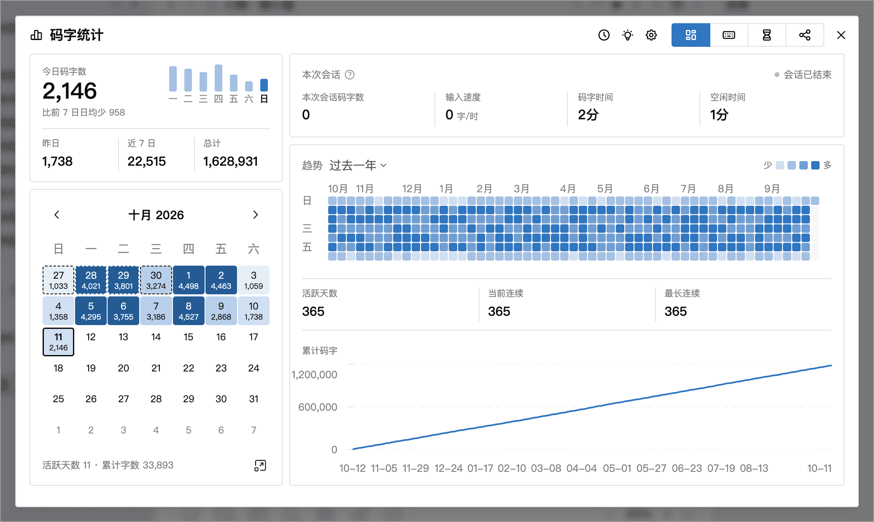Click the 近 7 日 value 22,515
This screenshot has height=522, width=874.
point(146,161)
